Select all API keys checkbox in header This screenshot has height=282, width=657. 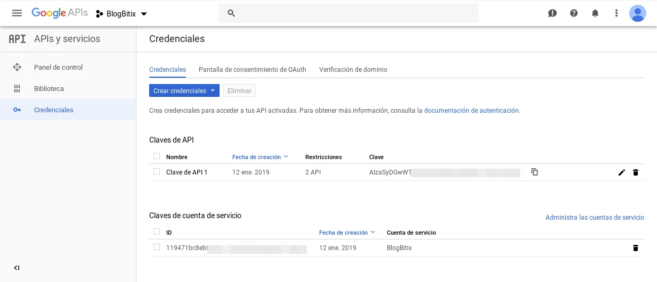tap(157, 156)
